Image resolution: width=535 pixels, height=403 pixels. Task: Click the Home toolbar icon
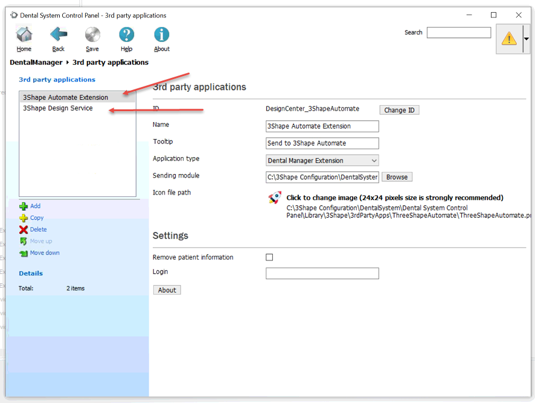[24, 36]
